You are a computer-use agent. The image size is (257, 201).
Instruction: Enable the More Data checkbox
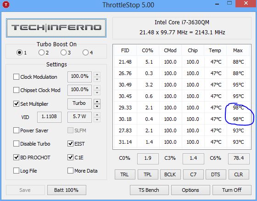coord(70,171)
